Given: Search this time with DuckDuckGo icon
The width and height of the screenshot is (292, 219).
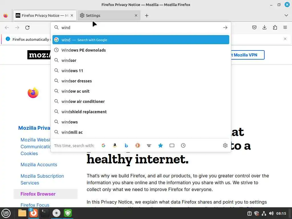Looking at the screenshot, I should click(138, 145).
